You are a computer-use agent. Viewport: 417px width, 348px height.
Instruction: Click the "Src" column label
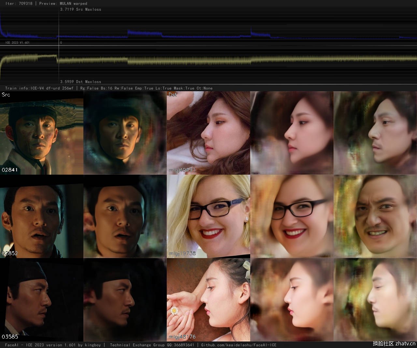pyautogui.click(x=6, y=95)
